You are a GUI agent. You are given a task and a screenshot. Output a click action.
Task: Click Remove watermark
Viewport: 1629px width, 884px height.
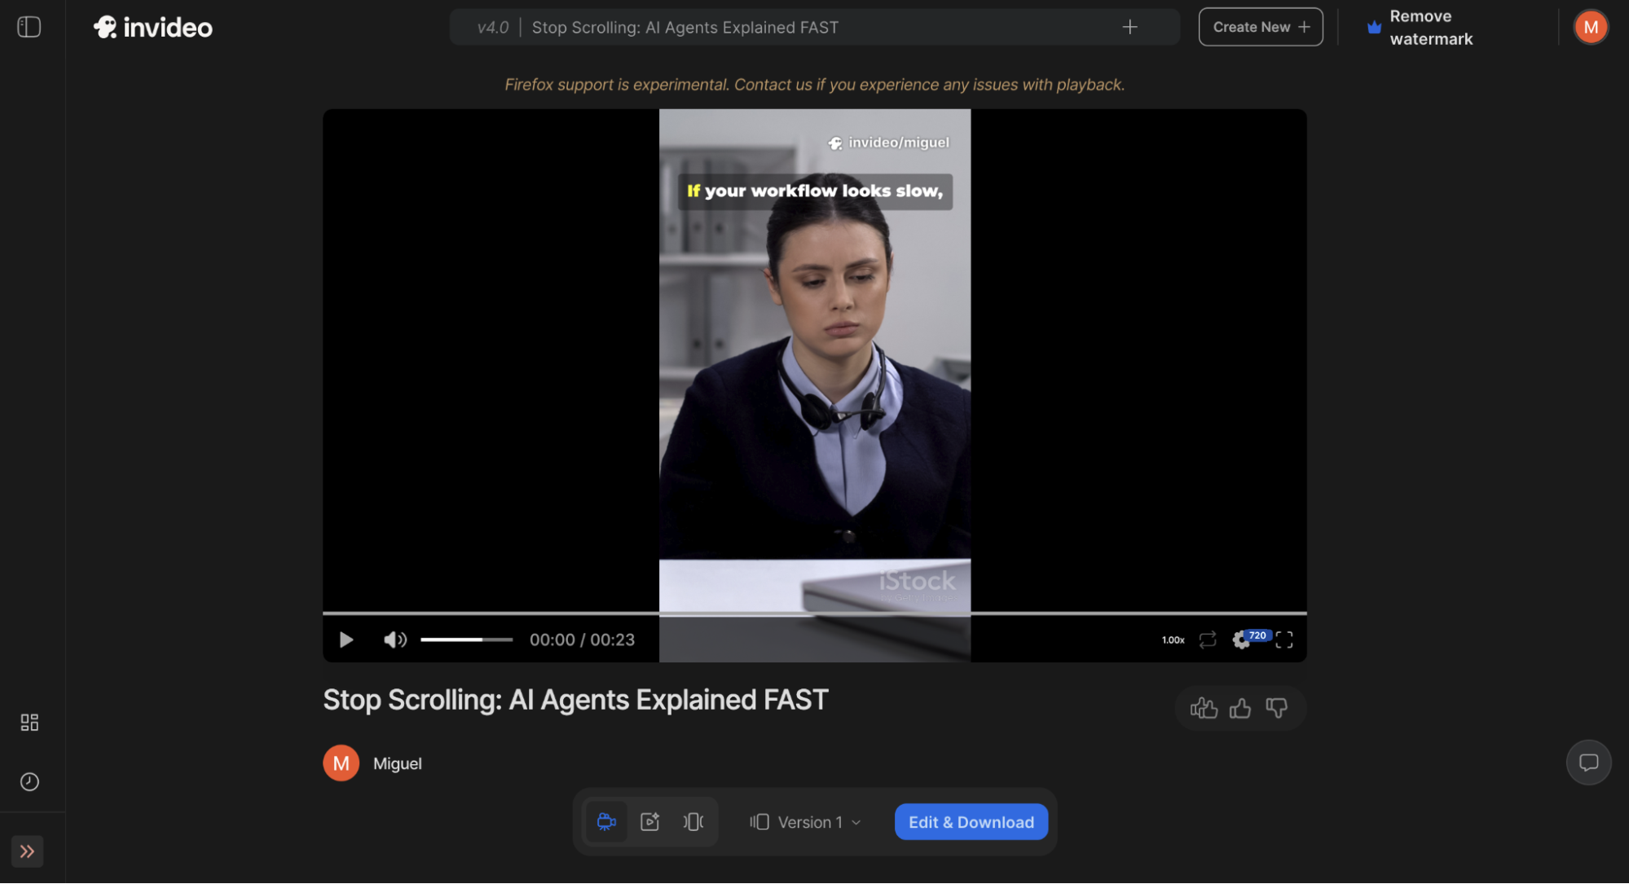point(1432,27)
